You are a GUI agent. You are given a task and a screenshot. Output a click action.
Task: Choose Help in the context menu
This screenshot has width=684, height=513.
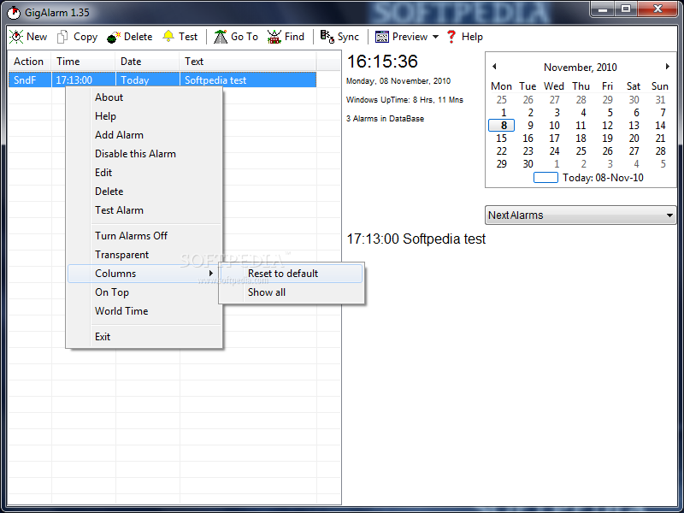(105, 116)
